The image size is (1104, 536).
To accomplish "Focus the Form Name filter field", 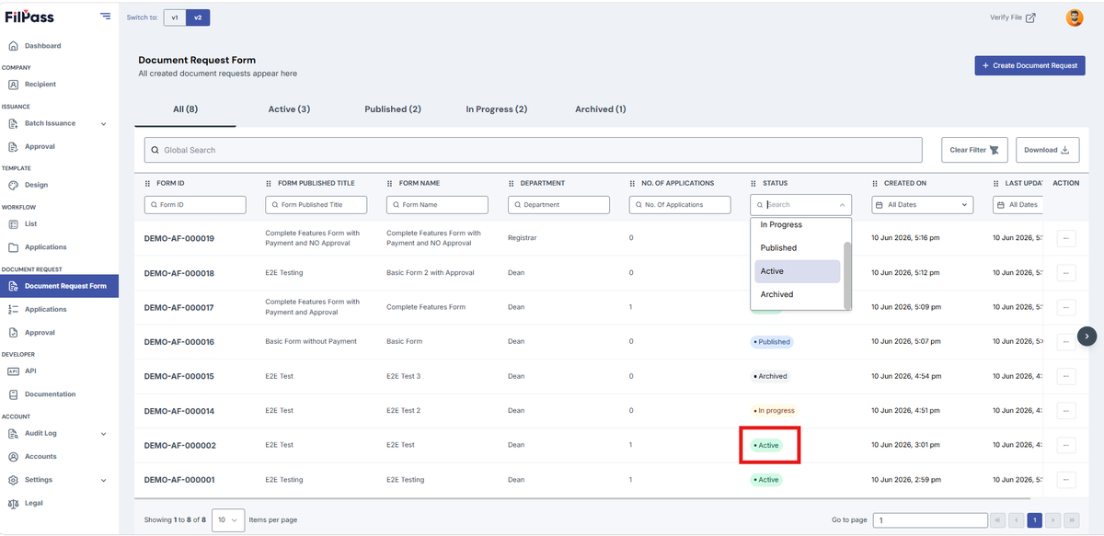I will [437, 205].
